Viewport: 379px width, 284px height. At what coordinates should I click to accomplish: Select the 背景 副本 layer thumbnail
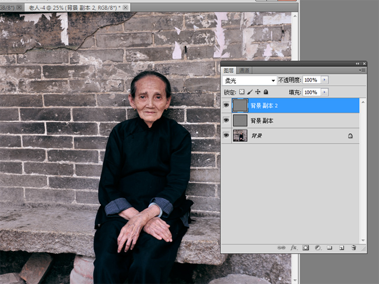click(x=240, y=120)
